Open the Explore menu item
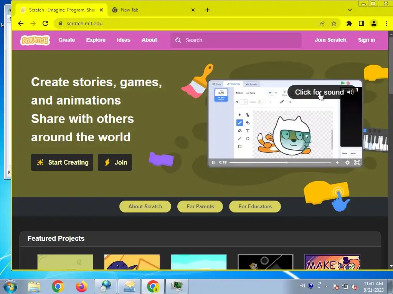Screen dimensions: 393x294 (x=96, y=40)
